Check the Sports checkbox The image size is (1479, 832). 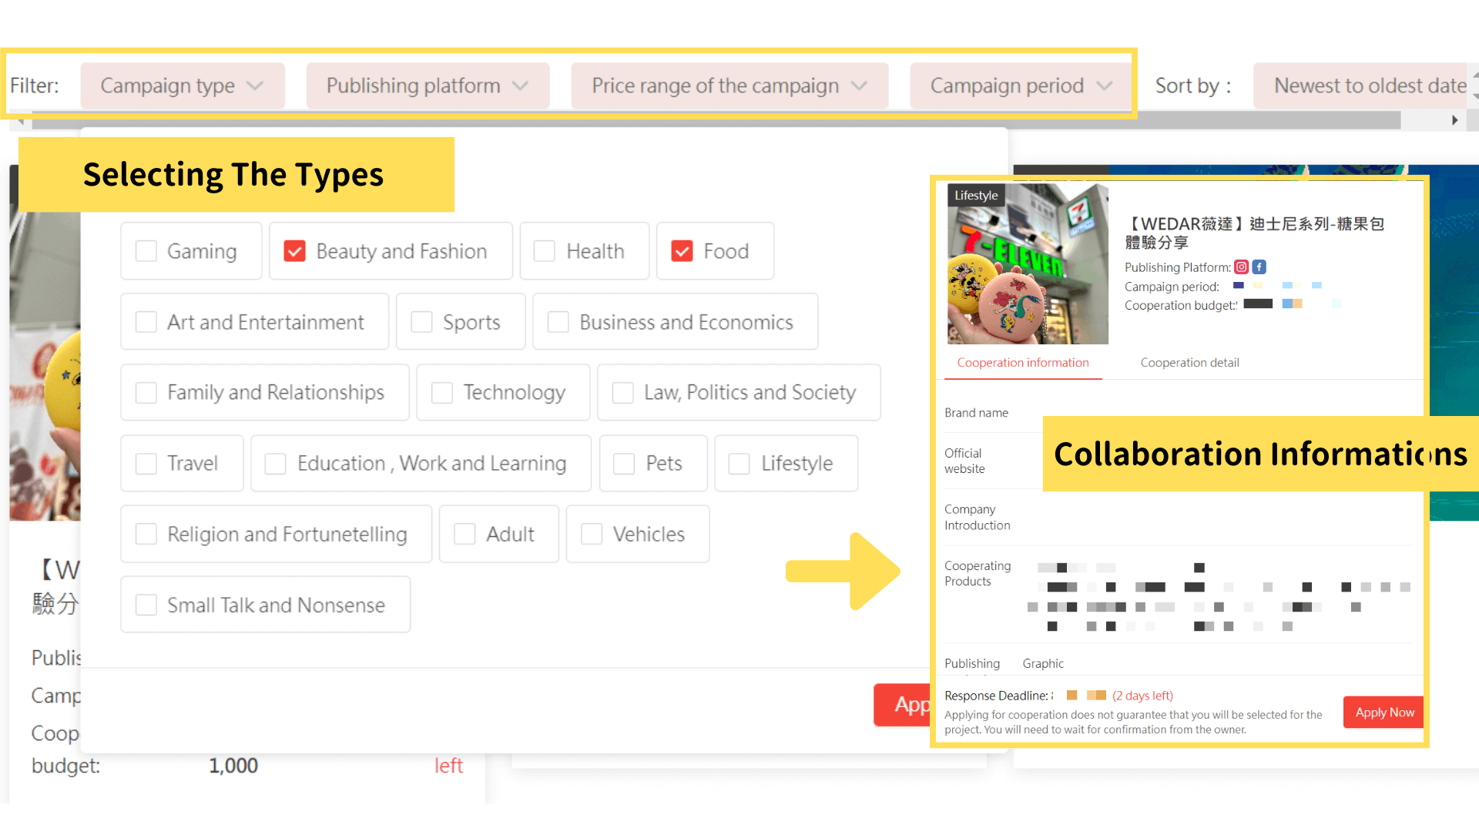coord(421,322)
